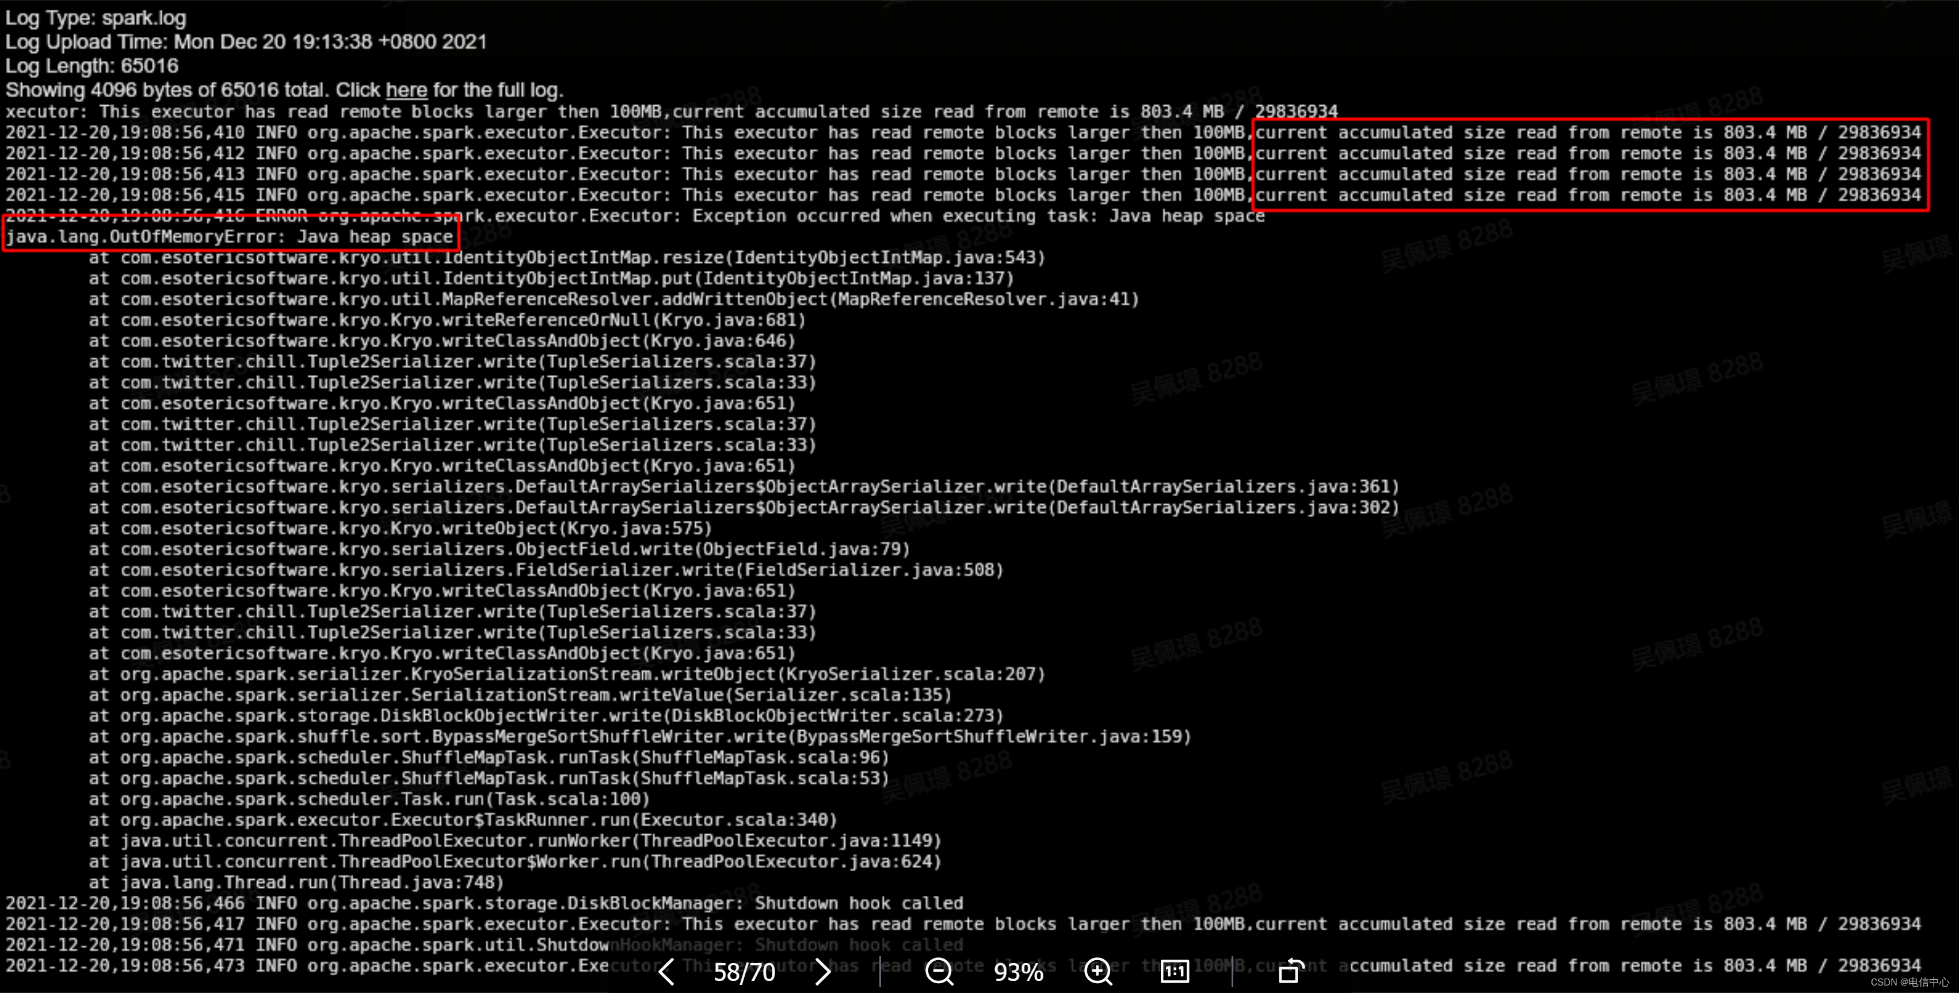The width and height of the screenshot is (1959, 993).
Task: Select 'java.lang.OutOfMemoryError: Java heap space' text
Action: point(230,236)
